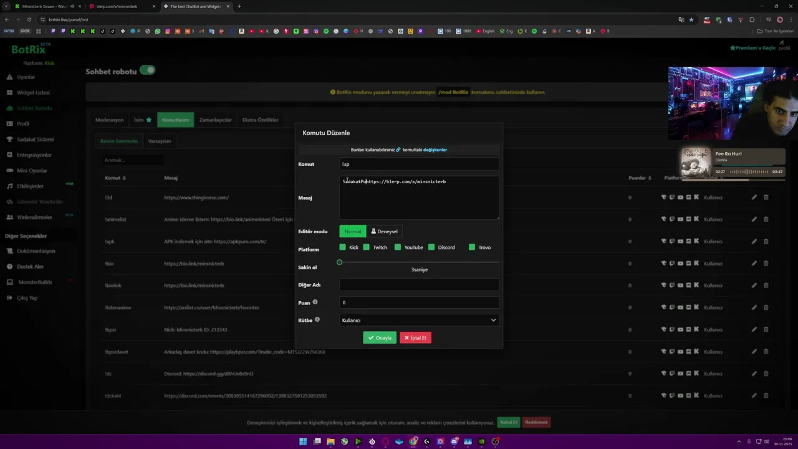Viewport: 798px width, 449px height.
Task: Switch to İsim tab
Action: [142, 120]
